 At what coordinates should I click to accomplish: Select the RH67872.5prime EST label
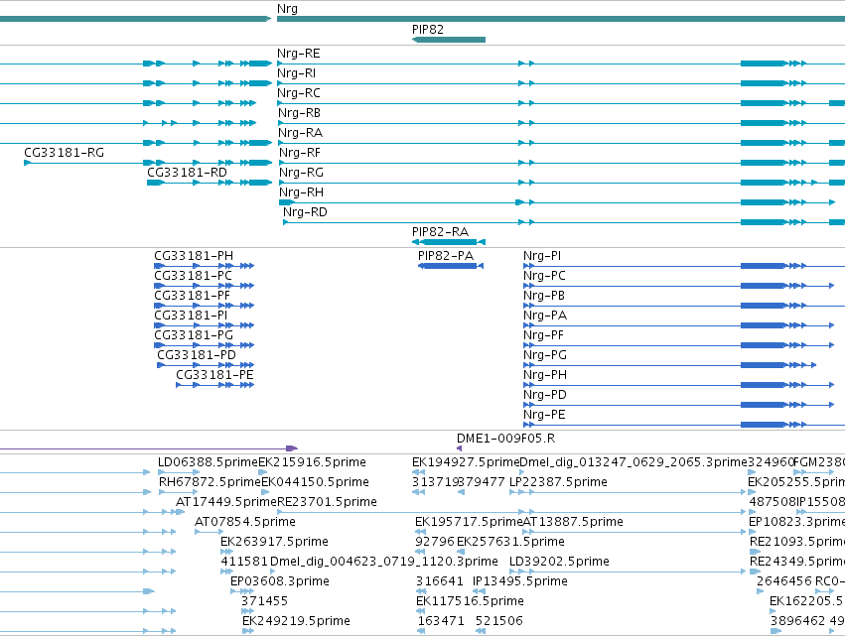pyautogui.click(x=210, y=482)
